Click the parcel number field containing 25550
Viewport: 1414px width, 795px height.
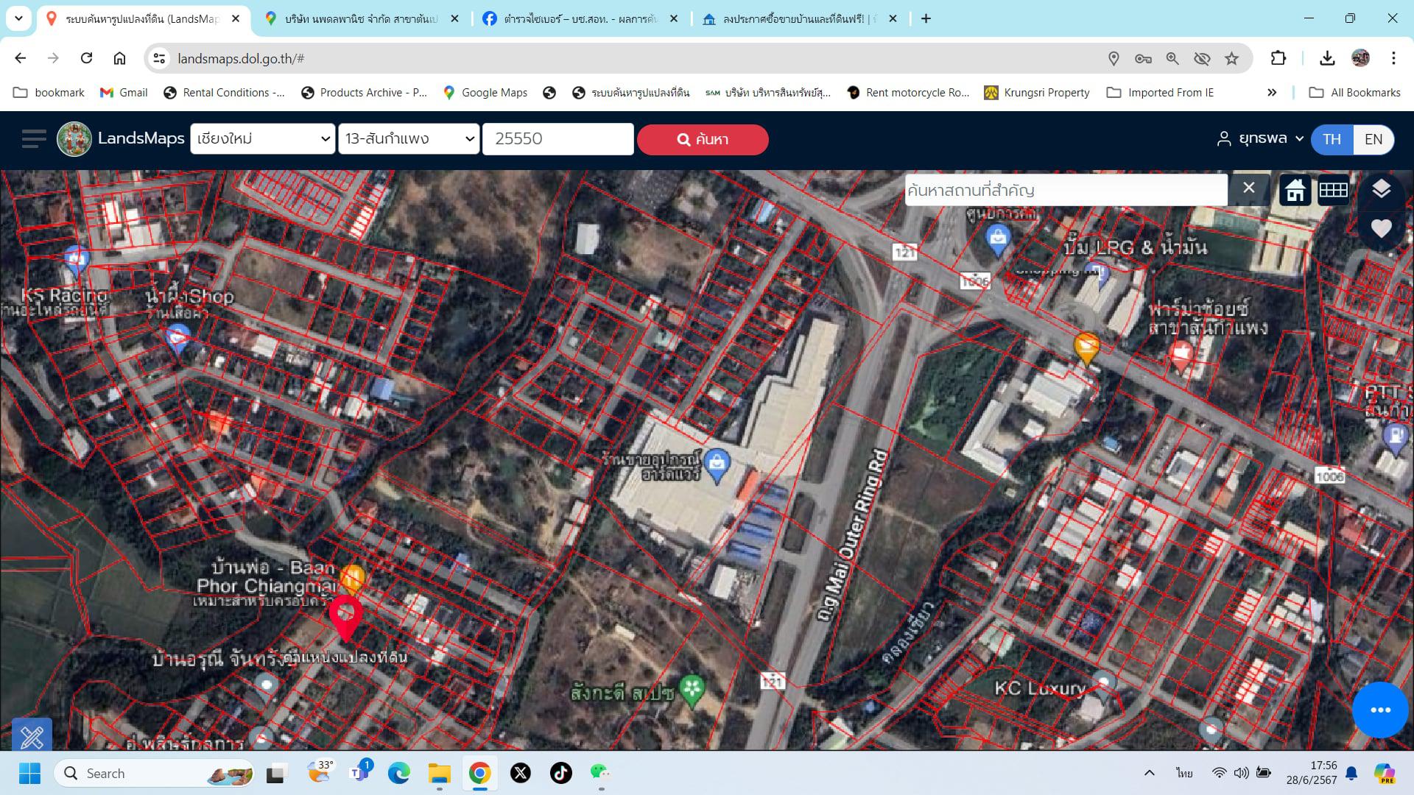558,138
